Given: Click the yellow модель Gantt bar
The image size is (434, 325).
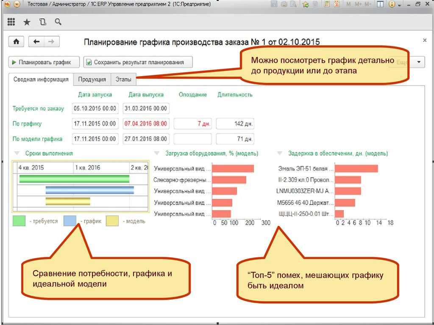Looking at the screenshot, I should point(68,201).
